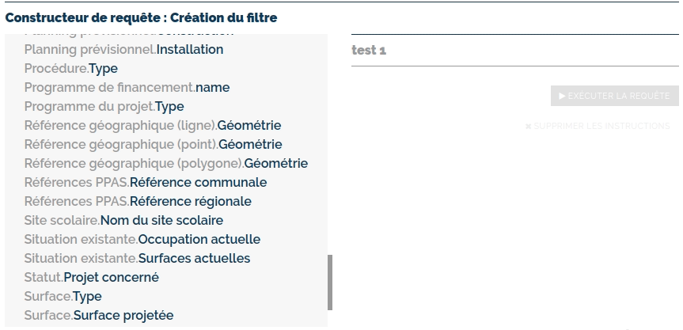This screenshot has width=683, height=330.
Task: Pick Programme du projet.Type field
Action: pos(104,107)
